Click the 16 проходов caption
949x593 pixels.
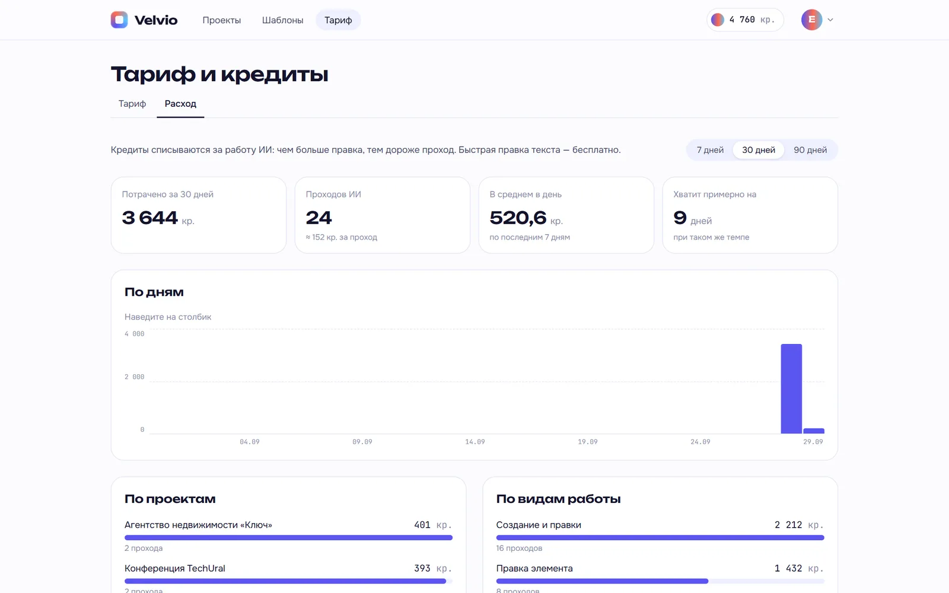519,549
